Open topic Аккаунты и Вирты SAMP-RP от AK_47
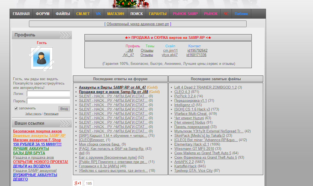 (x=112, y=87)
